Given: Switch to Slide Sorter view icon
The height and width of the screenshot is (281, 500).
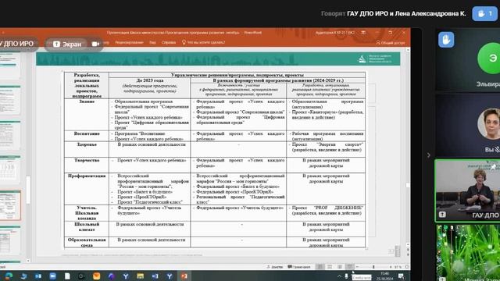Looking at the screenshot, I should tap(330, 267).
